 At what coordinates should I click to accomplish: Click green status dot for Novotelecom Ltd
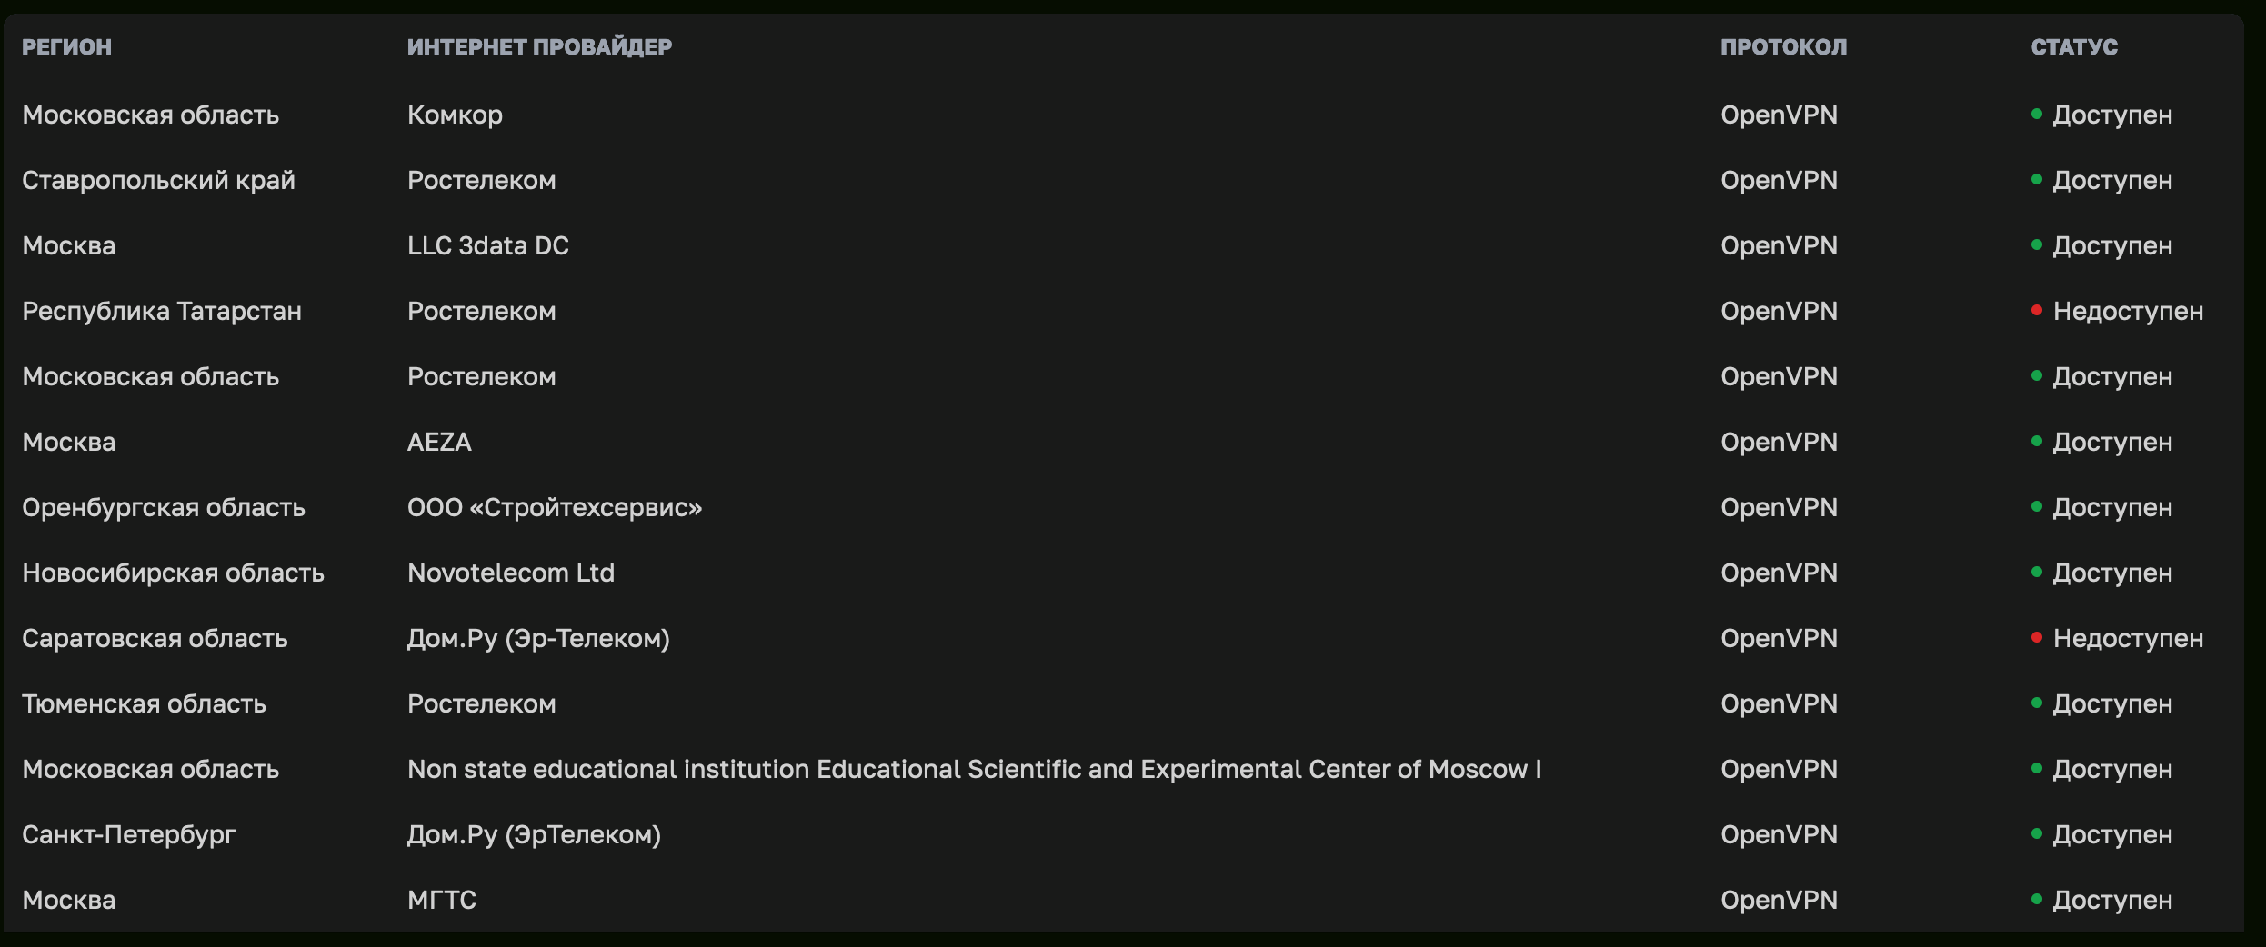[2037, 573]
